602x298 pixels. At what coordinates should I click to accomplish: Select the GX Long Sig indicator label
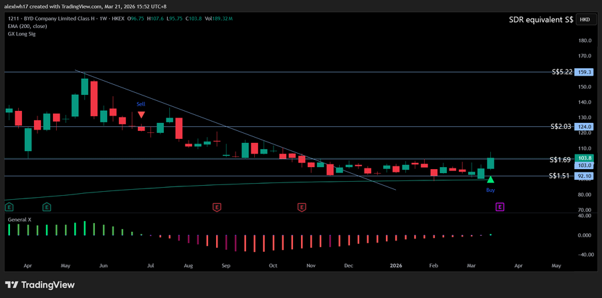pos(22,33)
